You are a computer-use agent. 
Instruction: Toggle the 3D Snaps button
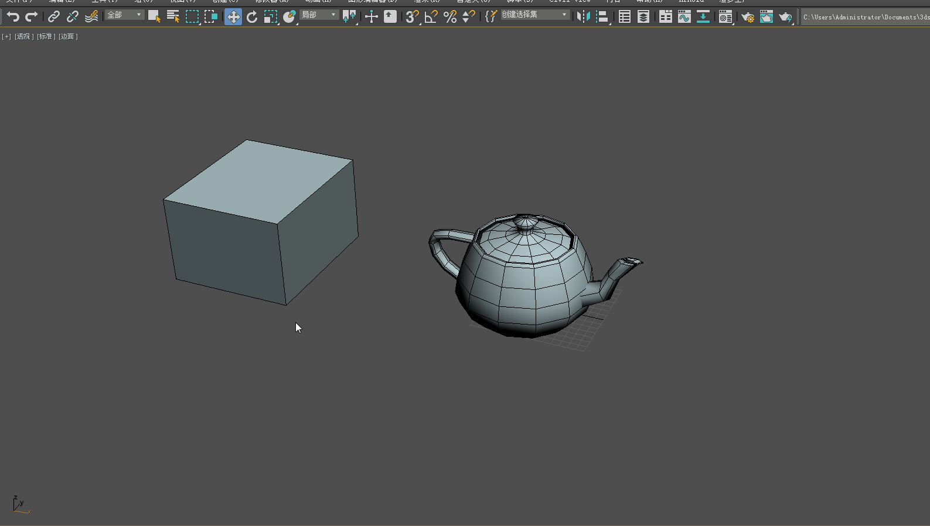(413, 17)
